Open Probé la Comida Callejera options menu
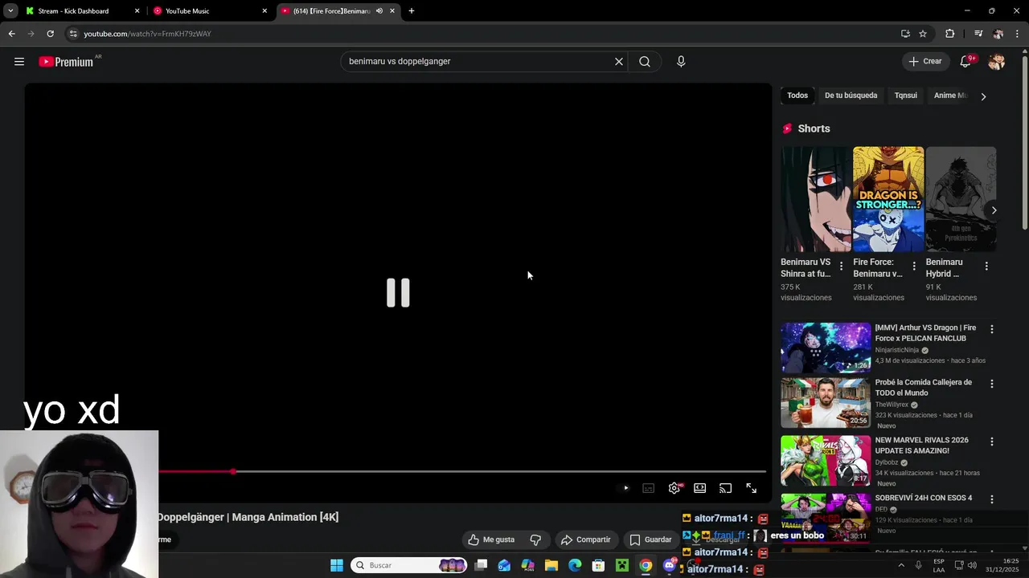This screenshot has width=1029, height=578. (x=992, y=384)
